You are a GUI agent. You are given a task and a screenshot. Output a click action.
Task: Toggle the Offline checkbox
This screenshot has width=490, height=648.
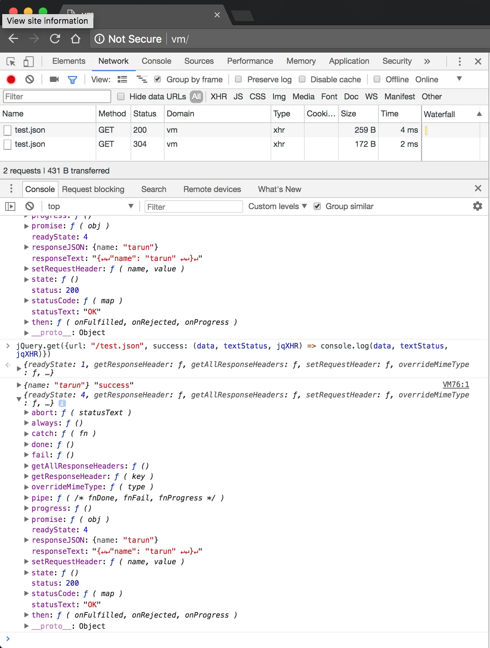point(377,79)
